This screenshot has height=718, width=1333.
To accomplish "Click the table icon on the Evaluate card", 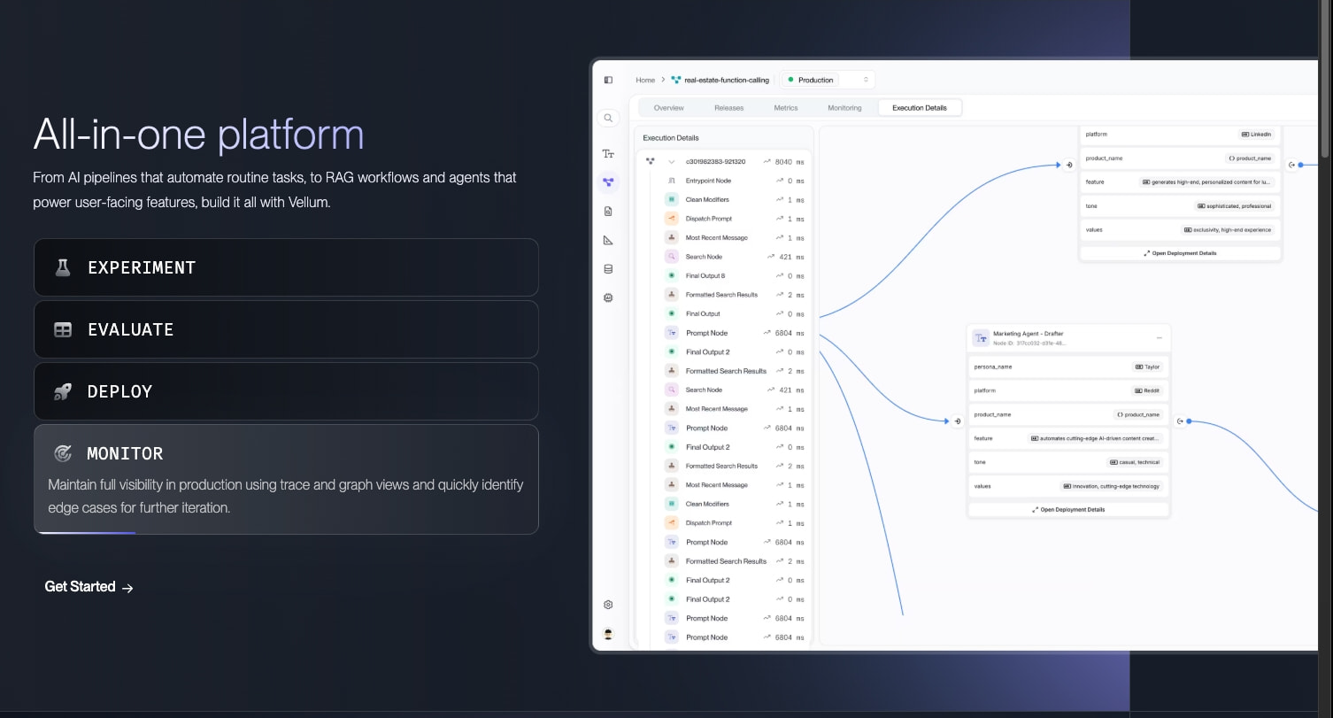I will point(63,329).
